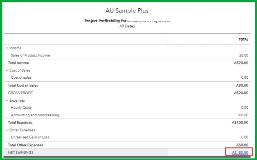Collapse the Expenses section arrow
This screenshot has height=160, width=257.
pyautogui.click(x=7, y=101)
